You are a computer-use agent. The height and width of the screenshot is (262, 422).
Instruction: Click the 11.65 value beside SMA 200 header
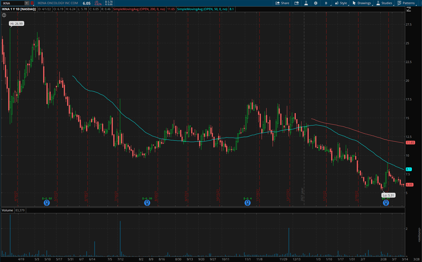171,9
